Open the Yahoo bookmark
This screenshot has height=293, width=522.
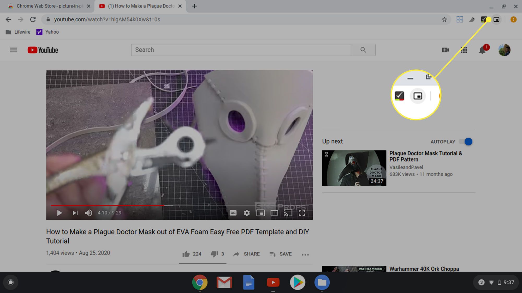click(x=48, y=32)
